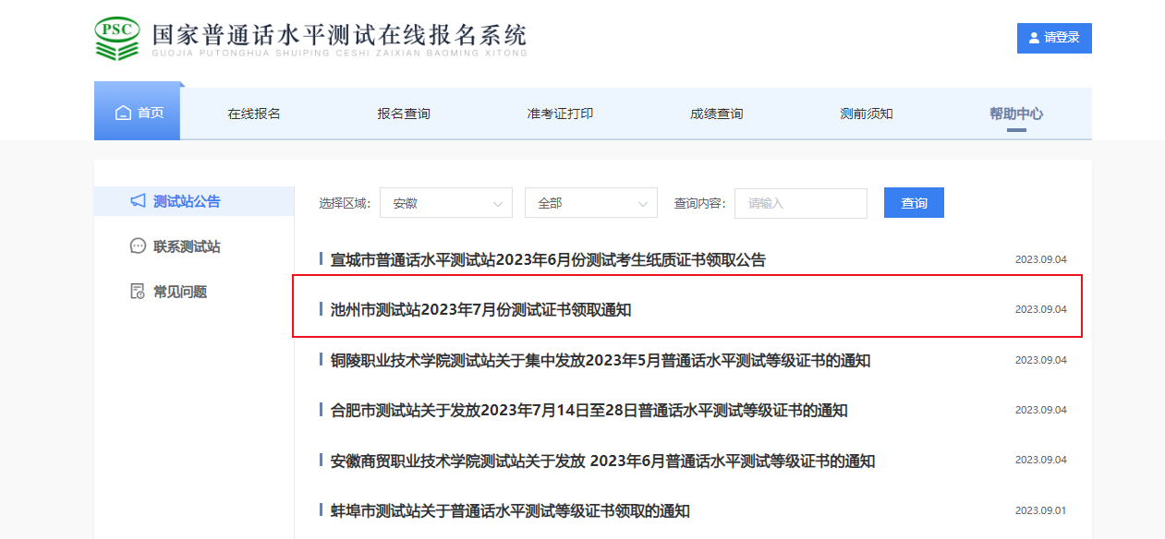Open 宣城市普通话水平测试站 certificate notice
1165x539 pixels.
tap(548, 260)
